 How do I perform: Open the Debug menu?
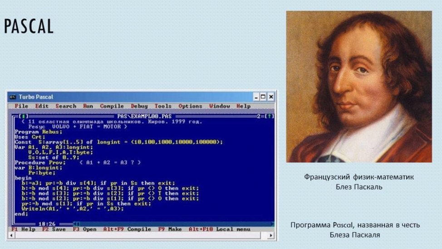coord(139,106)
